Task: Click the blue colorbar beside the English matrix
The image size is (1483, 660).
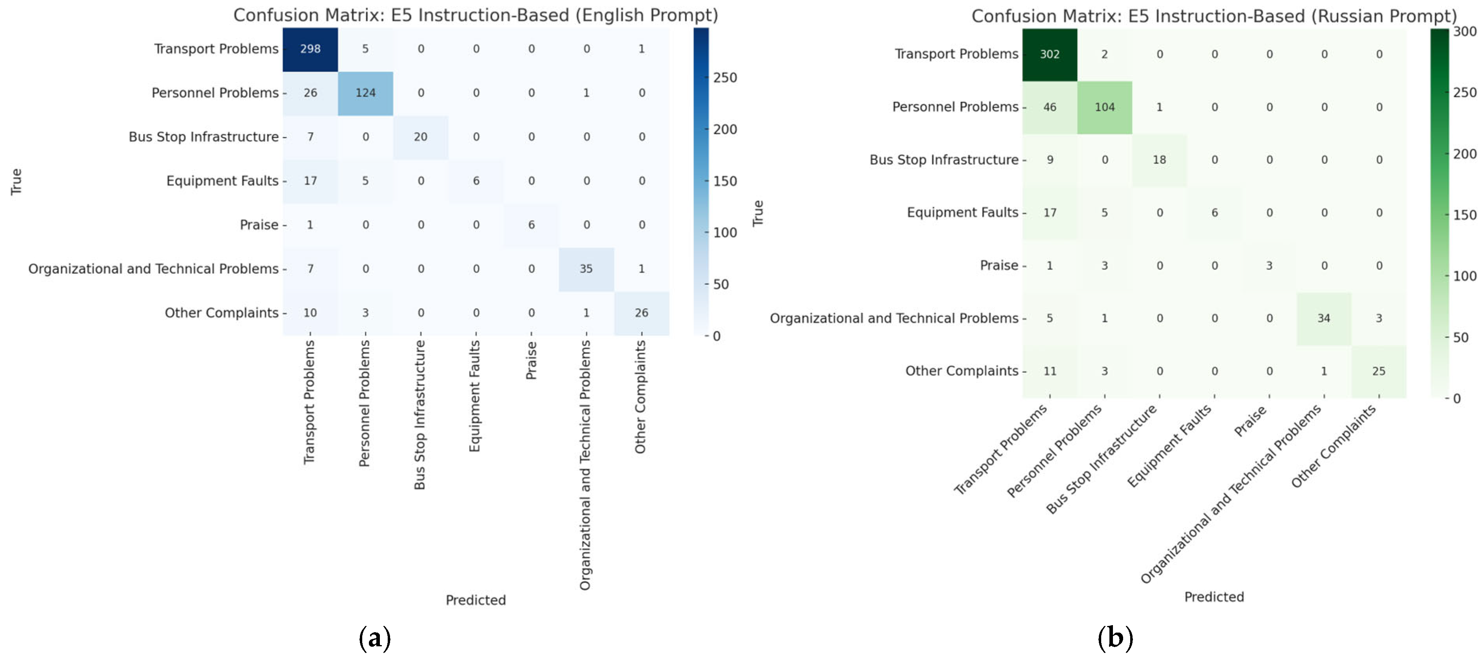Action: tap(701, 181)
